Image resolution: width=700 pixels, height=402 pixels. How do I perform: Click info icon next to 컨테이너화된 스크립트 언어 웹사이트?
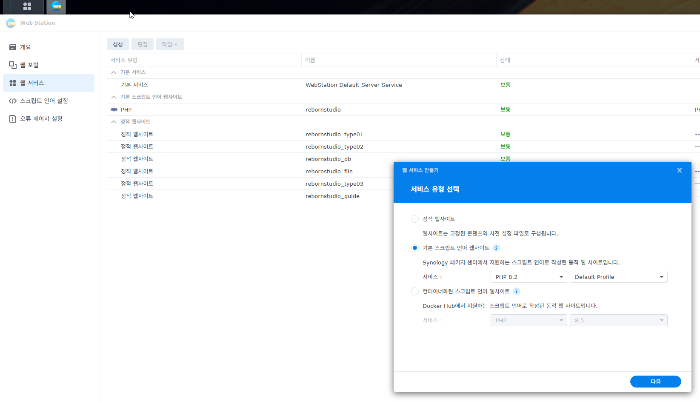click(x=517, y=291)
